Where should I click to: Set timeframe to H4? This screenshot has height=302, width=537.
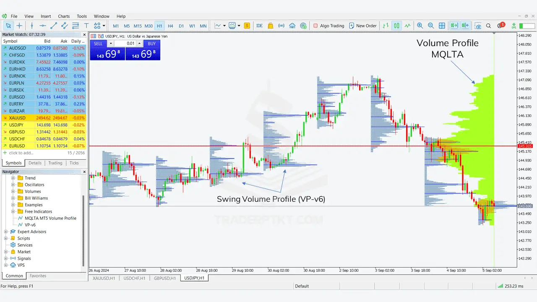pyautogui.click(x=170, y=26)
